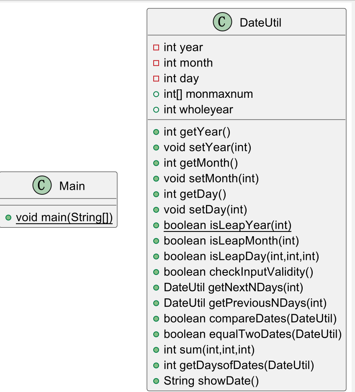Click the hollow circle icon beside monmaxnum

pos(156,94)
